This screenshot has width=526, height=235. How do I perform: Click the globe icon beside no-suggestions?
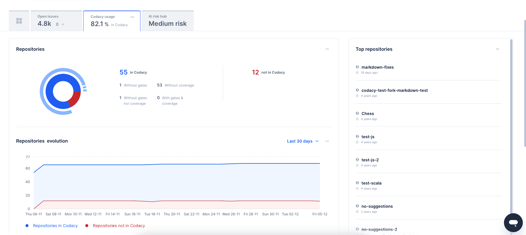(357, 206)
